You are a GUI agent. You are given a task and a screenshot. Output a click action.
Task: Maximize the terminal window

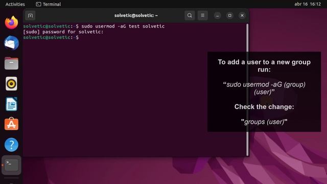pos(230,15)
